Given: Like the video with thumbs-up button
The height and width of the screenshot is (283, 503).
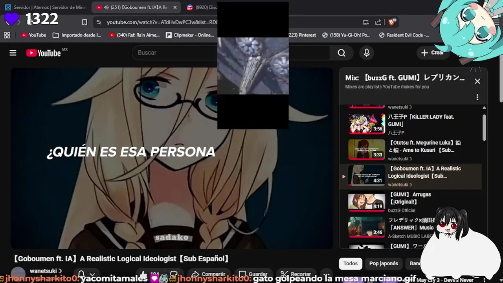Looking at the screenshot, I should (x=149, y=274).
